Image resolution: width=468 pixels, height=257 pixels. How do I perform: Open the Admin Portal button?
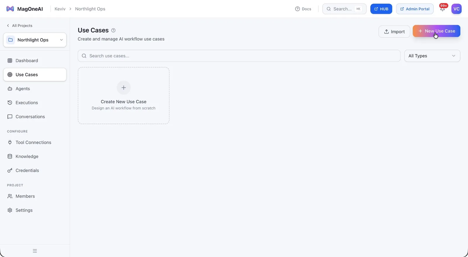(415, 9)
